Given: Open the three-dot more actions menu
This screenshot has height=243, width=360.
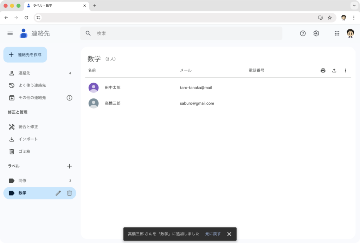Looking at the screenshot, I should (x=345, y=70).
